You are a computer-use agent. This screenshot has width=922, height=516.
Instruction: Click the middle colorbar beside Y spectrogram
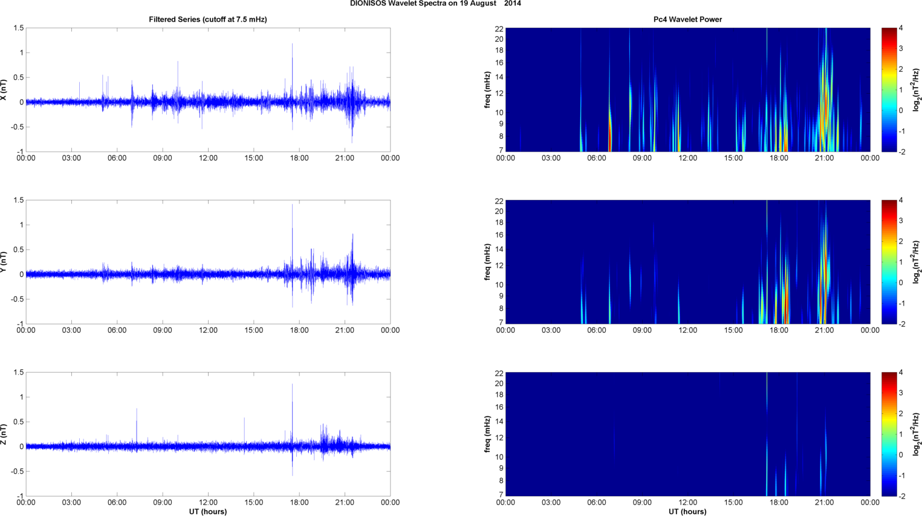click(889, 262)
